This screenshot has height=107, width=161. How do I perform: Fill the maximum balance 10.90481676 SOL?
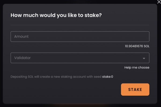(x=137, y=46)
